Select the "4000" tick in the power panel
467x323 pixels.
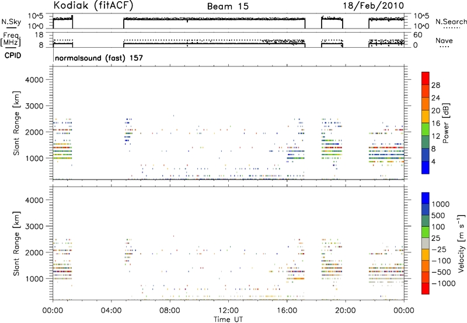pyautogui.click(x=34, y=80)
